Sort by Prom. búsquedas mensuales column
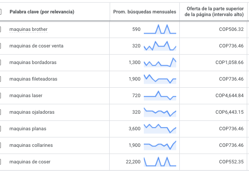Image resolution: width=249 pixels, height=171 pixels. 145,12
